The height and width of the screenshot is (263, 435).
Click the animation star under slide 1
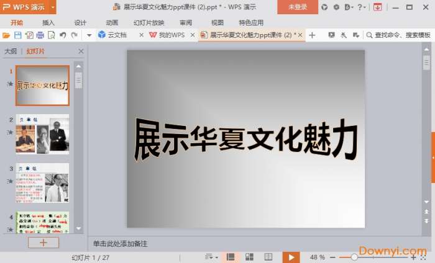11,84
